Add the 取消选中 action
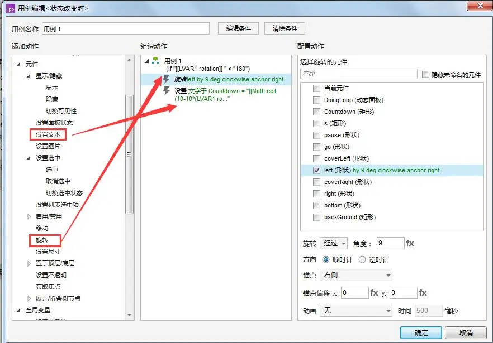This screenshot has height=343, width=493. click(x=58, y=181)
